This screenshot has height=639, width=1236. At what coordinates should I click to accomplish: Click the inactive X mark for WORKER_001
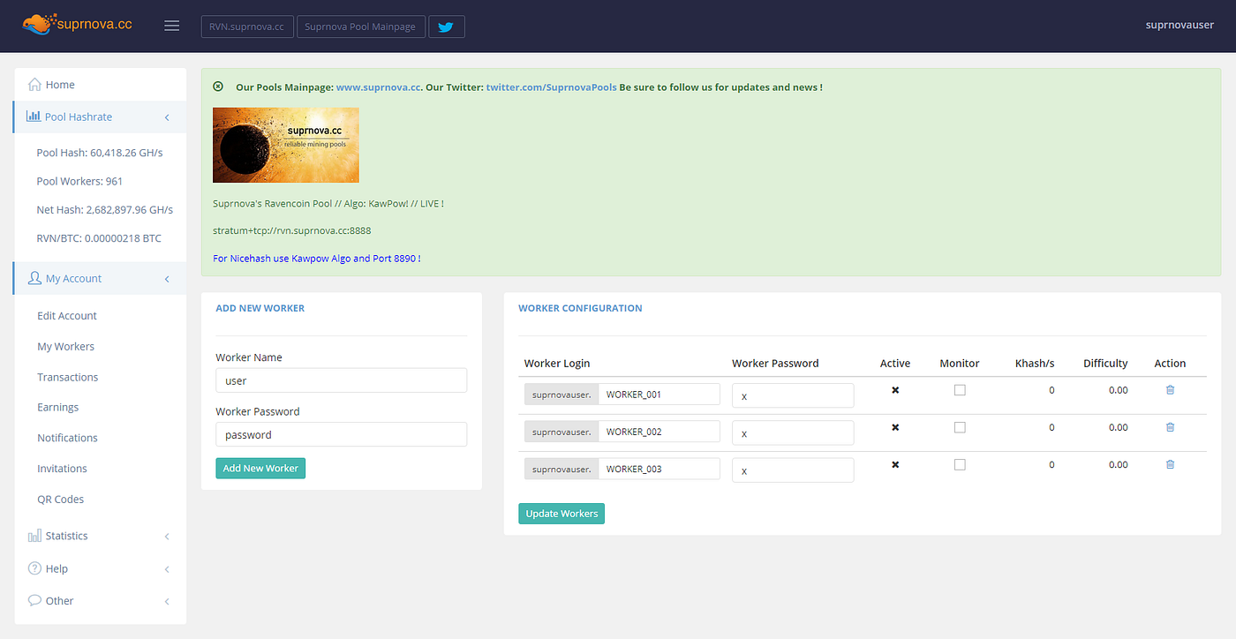tap(895, 390)
